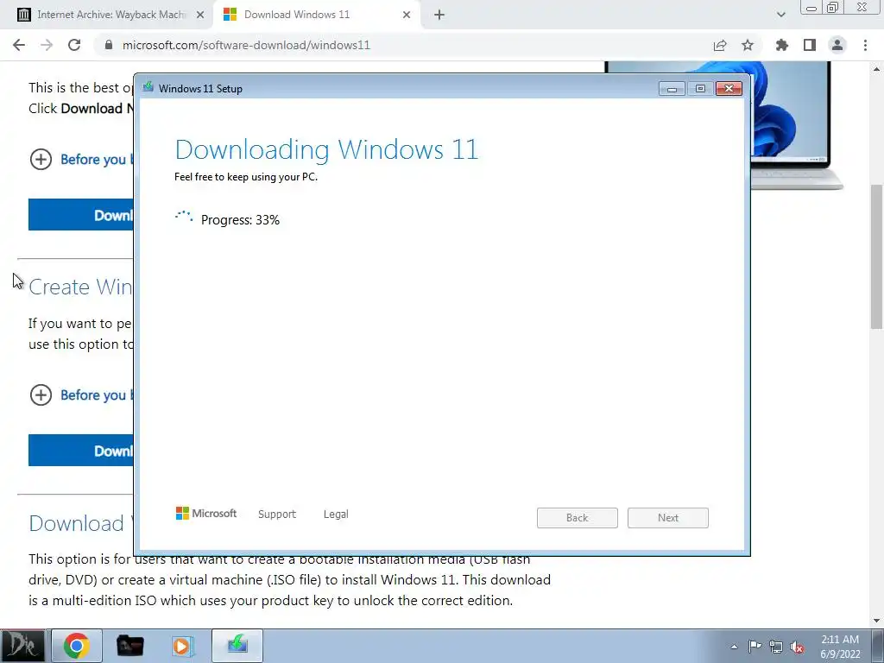Open the Chrome profile avatar
884x663 pixels.
[x=837, y=45]
